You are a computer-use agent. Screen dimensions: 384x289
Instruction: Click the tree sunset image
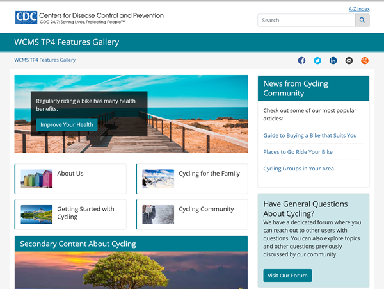131,270
